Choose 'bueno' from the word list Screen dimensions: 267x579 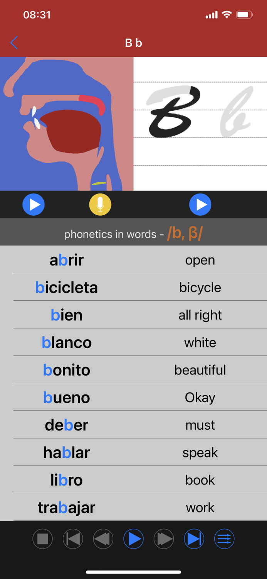click(x=67, y=397)
